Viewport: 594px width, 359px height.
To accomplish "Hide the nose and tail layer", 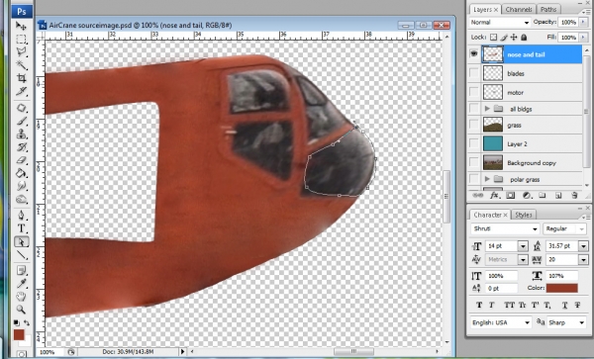I will 474,54.
